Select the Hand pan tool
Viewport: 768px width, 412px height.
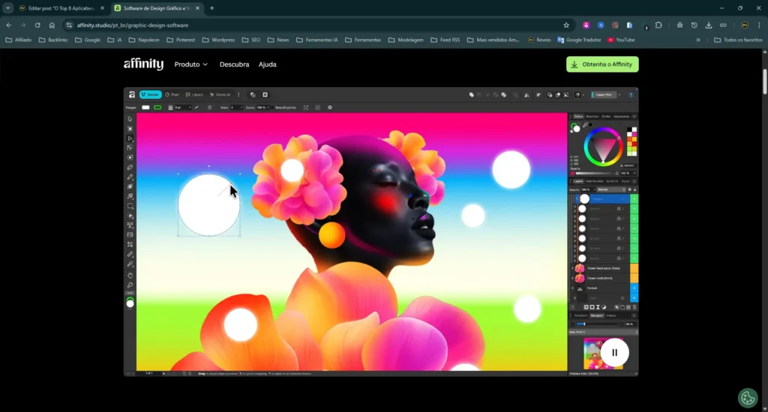(130, 275)
